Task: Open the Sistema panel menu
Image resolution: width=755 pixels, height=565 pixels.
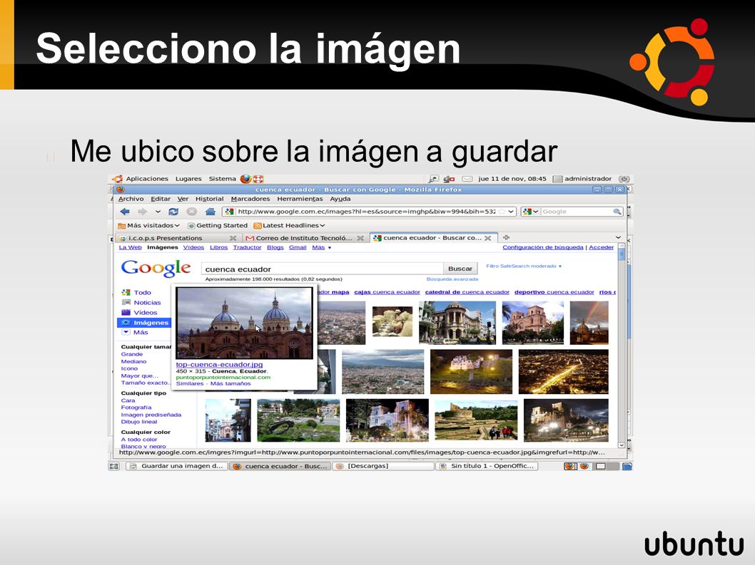Action: [223, 179]
